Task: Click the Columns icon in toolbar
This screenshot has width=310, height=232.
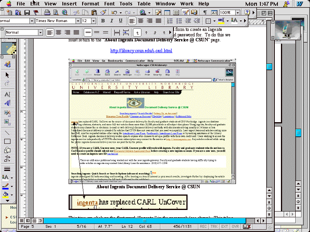Action: pyautogui.click(x=176, y=13)
